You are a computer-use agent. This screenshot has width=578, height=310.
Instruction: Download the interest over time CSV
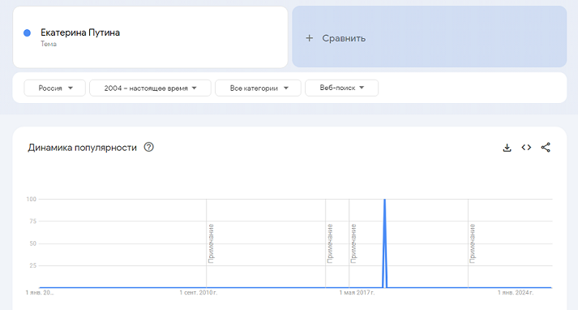point(507,148)
